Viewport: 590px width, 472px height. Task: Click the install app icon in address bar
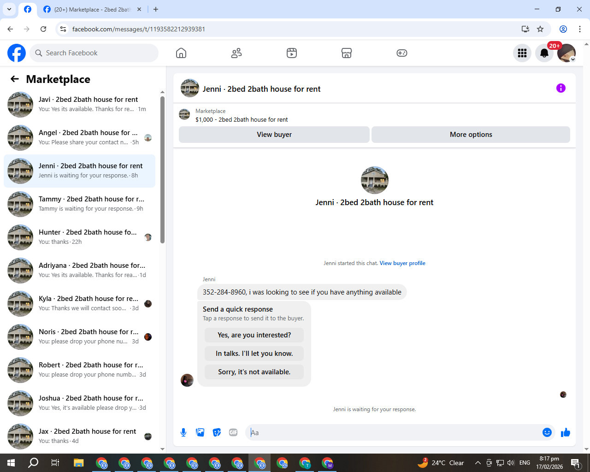(525, 29)
